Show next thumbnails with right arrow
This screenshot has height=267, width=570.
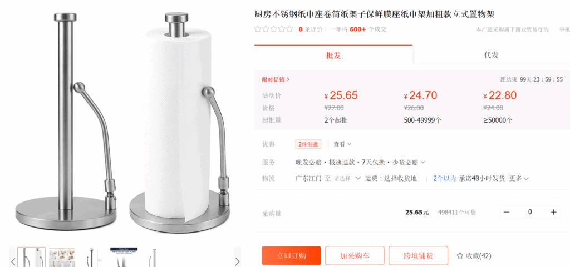(237, 261)
